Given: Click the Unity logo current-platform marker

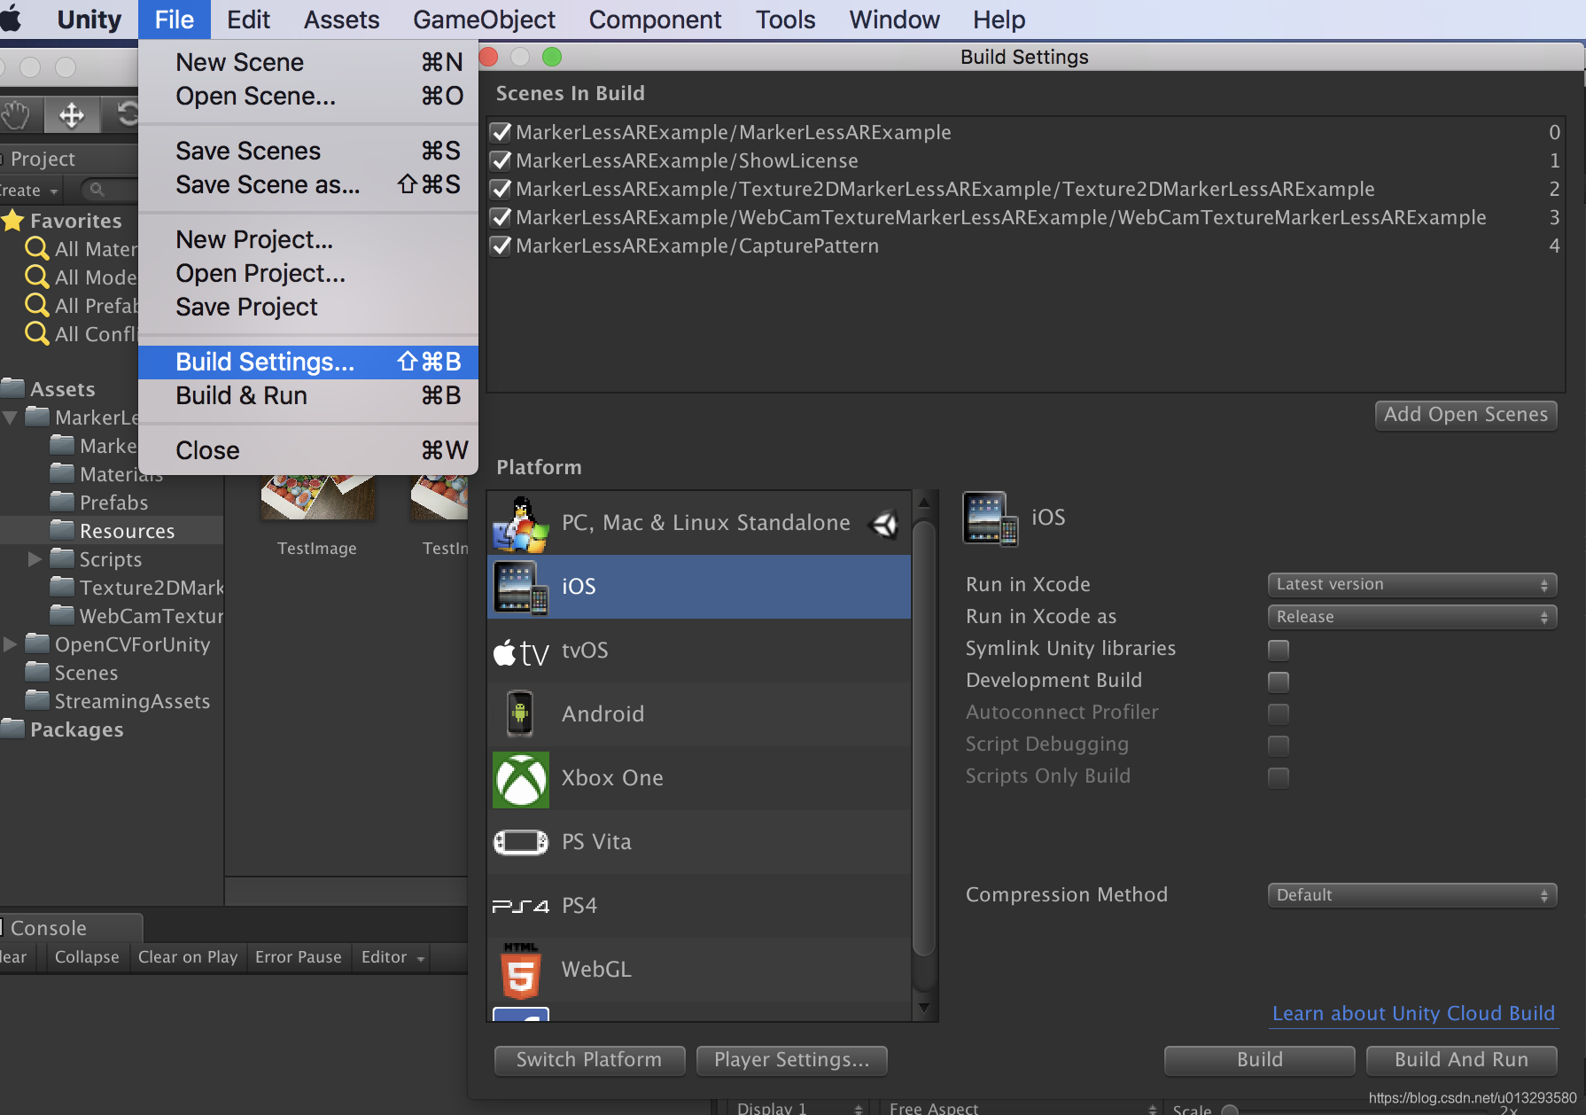Looking at the screenshot, I should point(884,525).
